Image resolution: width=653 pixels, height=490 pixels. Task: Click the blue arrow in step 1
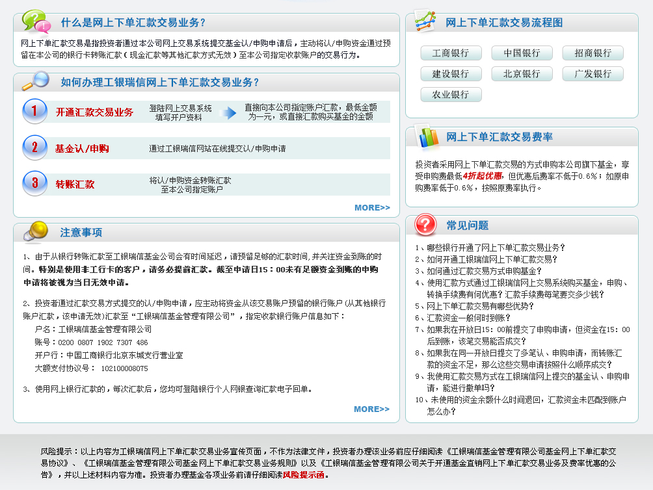[x=228, y=112]
